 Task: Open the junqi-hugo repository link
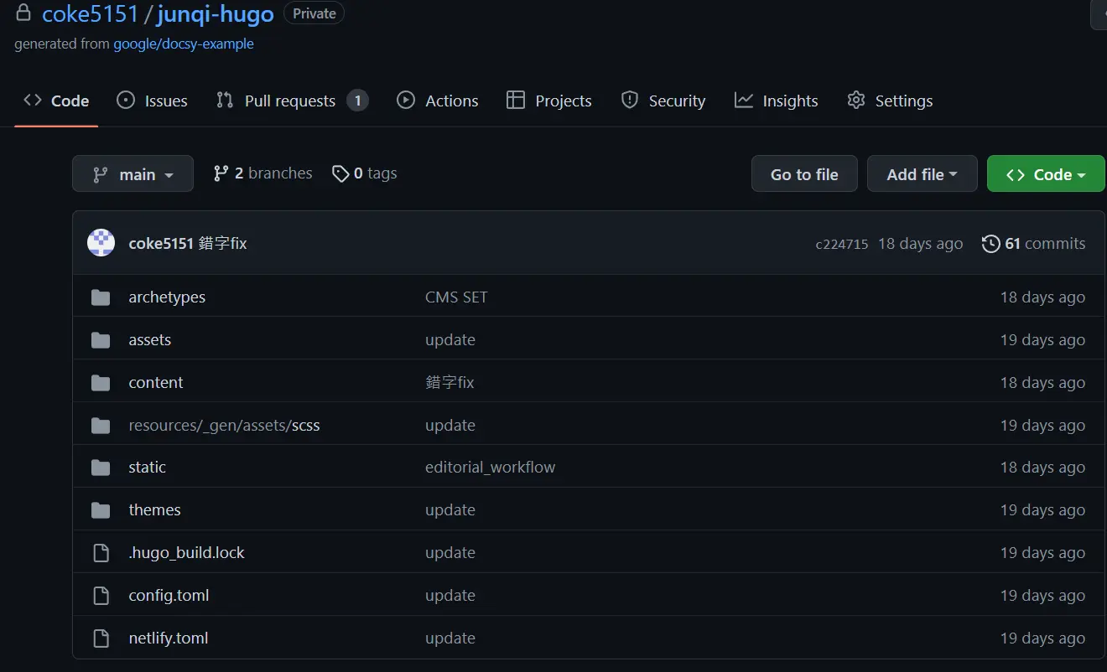pyautogui.click(x=215, y=14)
